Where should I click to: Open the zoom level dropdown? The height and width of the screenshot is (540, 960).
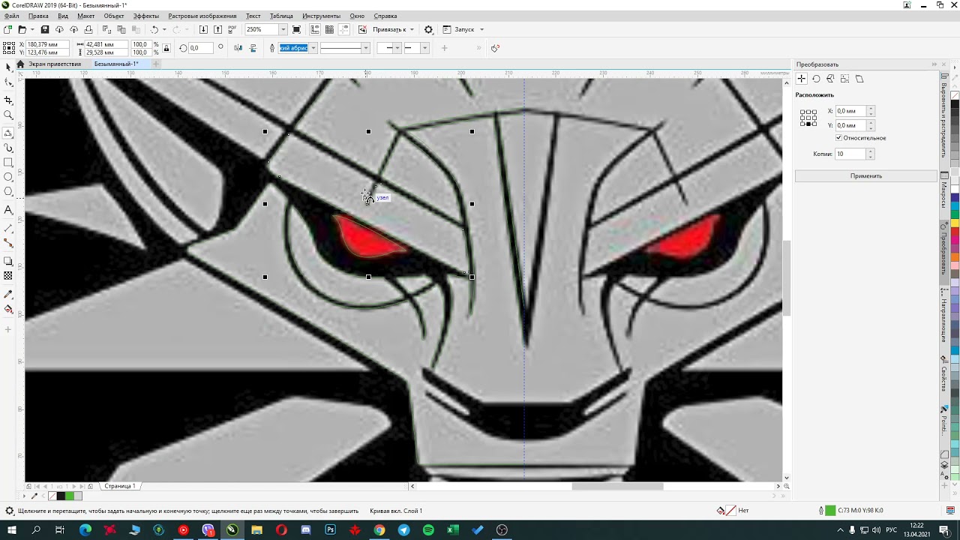click(x=283, y=29)
